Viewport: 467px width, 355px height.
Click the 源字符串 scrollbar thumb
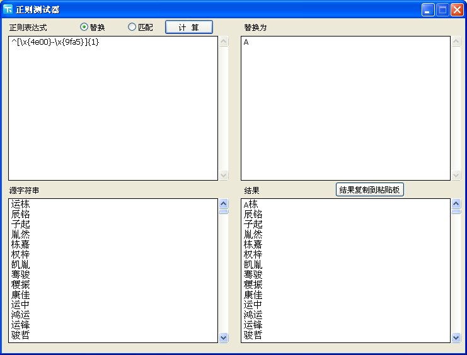(x=224, y=211)
